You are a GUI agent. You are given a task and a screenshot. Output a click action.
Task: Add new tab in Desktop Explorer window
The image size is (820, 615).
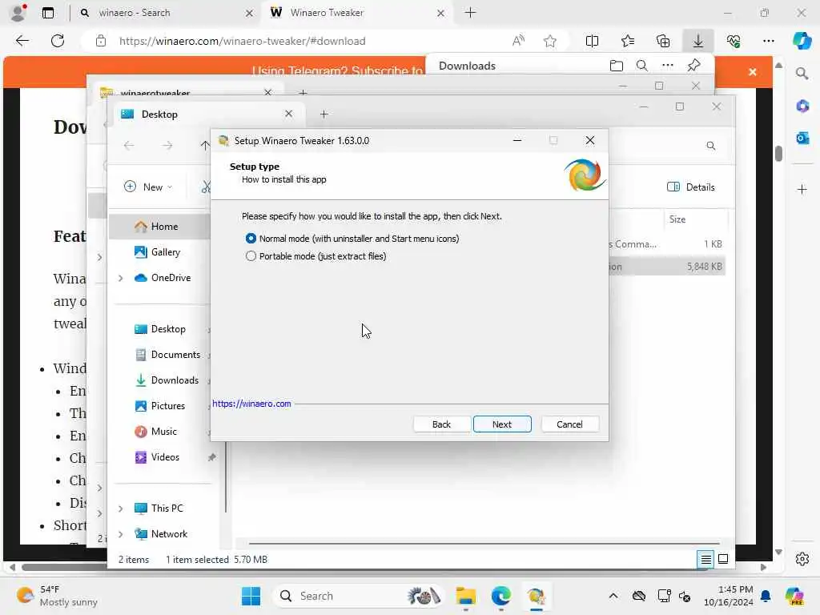[324, 114]
